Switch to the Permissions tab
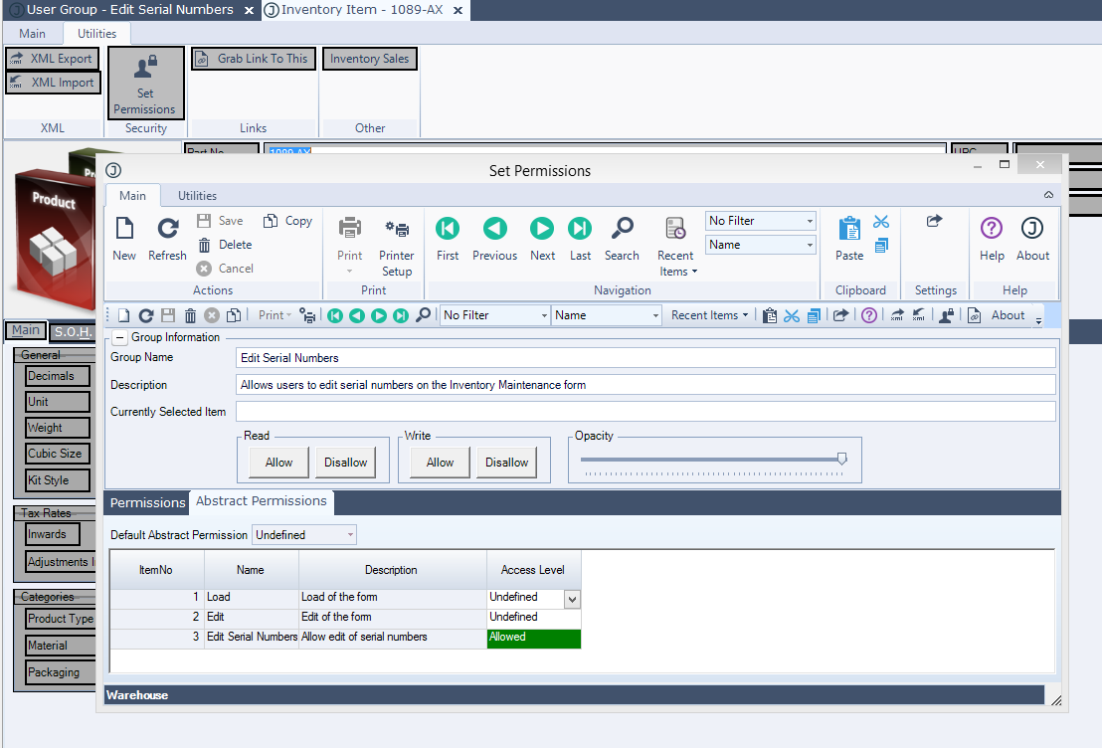1102x748 pixels. [x=147, y=502]
